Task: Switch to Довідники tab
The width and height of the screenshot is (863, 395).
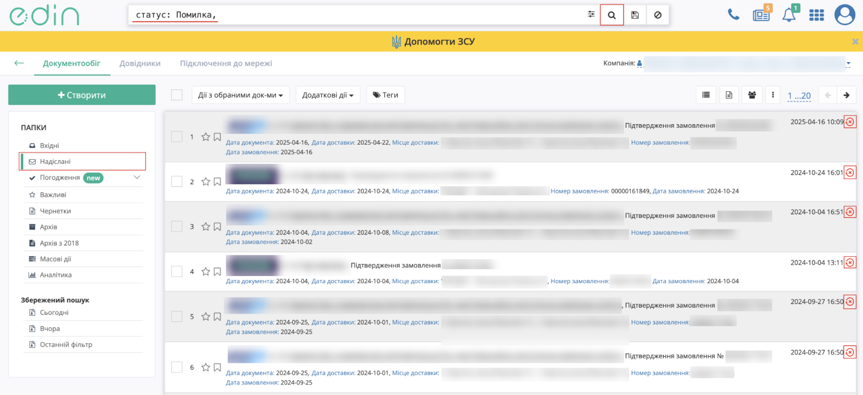Action: pos(140,64)
